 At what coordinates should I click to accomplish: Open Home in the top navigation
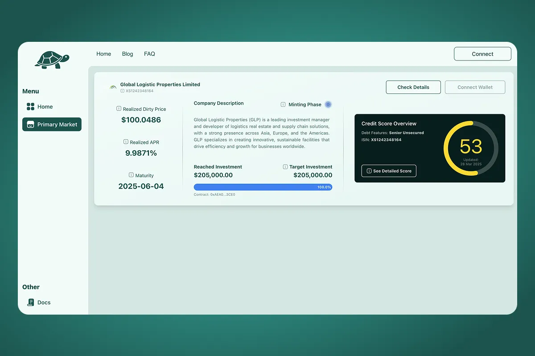tap(104, 54)
